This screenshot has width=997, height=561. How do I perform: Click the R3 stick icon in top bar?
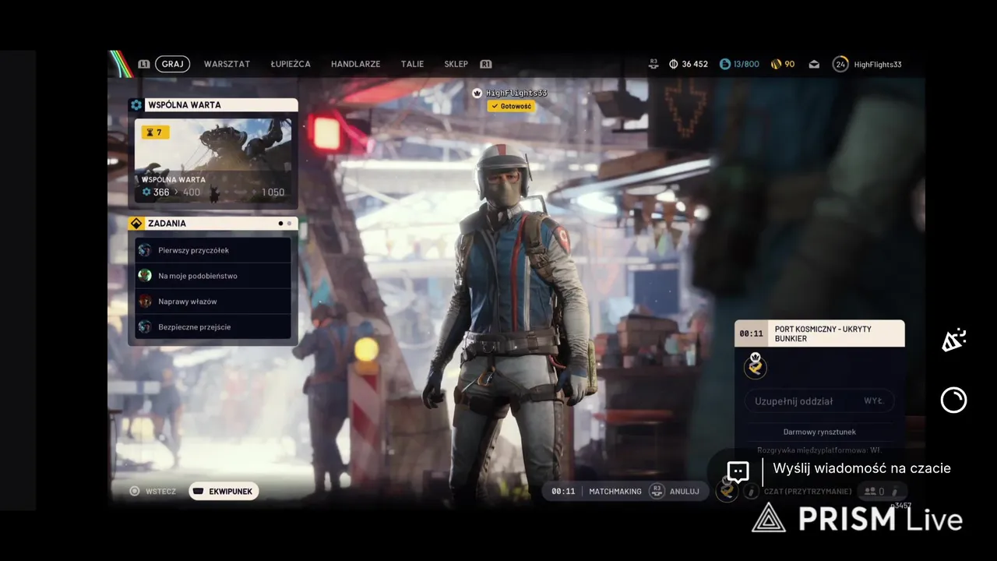coord(654,64)
